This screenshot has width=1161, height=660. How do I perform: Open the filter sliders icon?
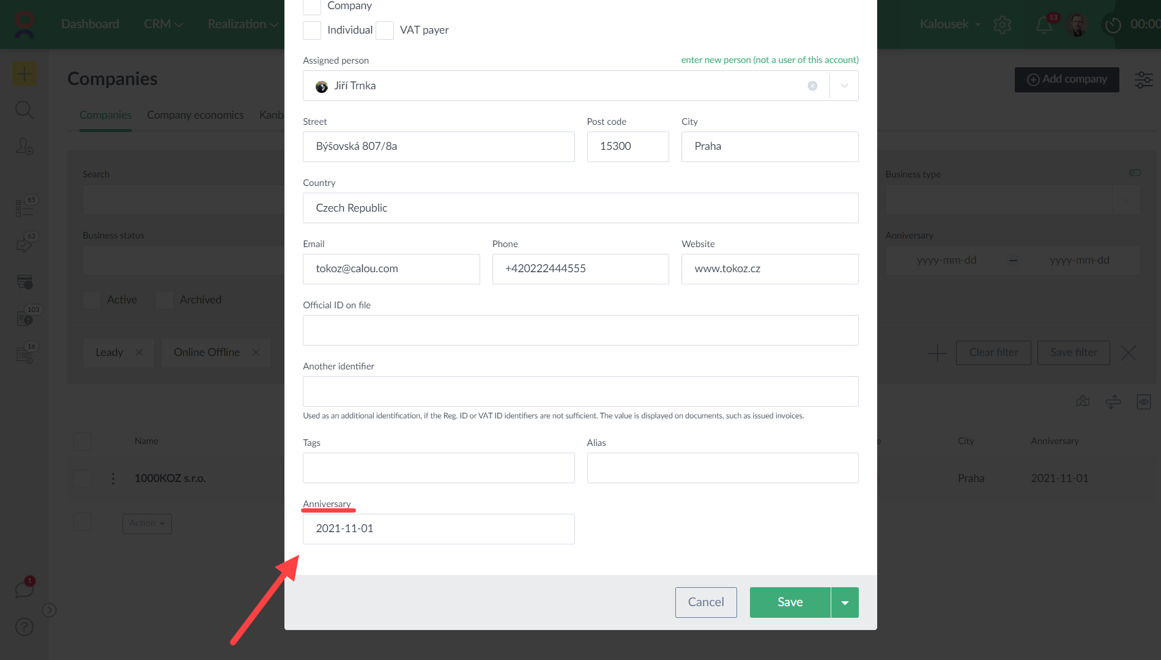1143,80
